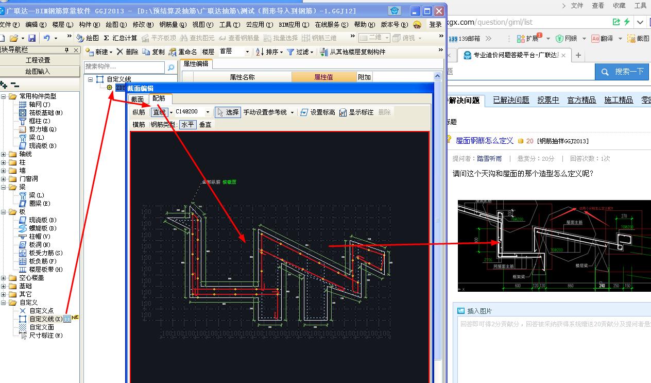Open the 首层 floor dropdown
Screen dimensions: 651x383
tap(247, 52)
